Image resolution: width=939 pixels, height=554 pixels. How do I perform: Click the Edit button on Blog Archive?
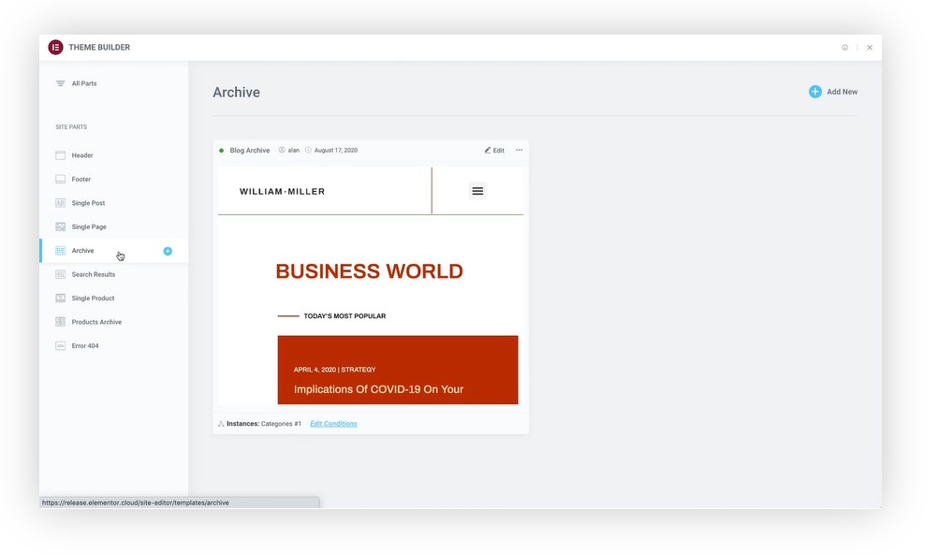pos(494,151)
